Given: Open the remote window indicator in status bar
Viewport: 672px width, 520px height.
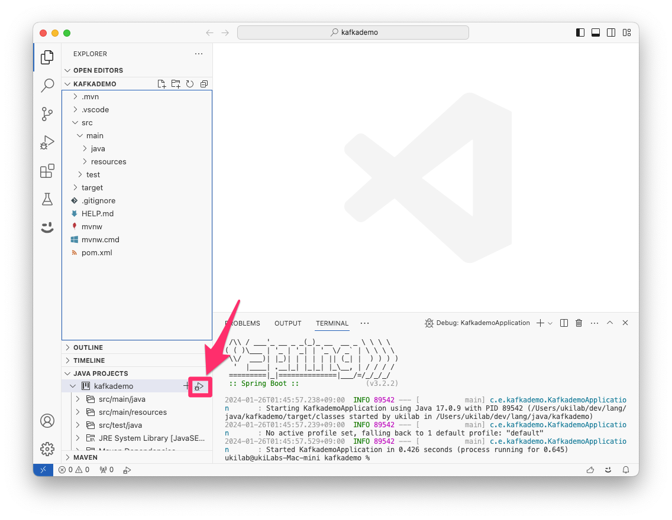Looking at the screenshot, I should pyautogui.click(x=43, y=470).
